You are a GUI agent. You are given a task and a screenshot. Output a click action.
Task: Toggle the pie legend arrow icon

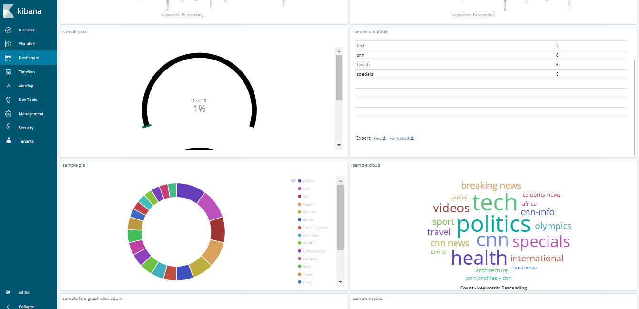(x=294, y=181)
